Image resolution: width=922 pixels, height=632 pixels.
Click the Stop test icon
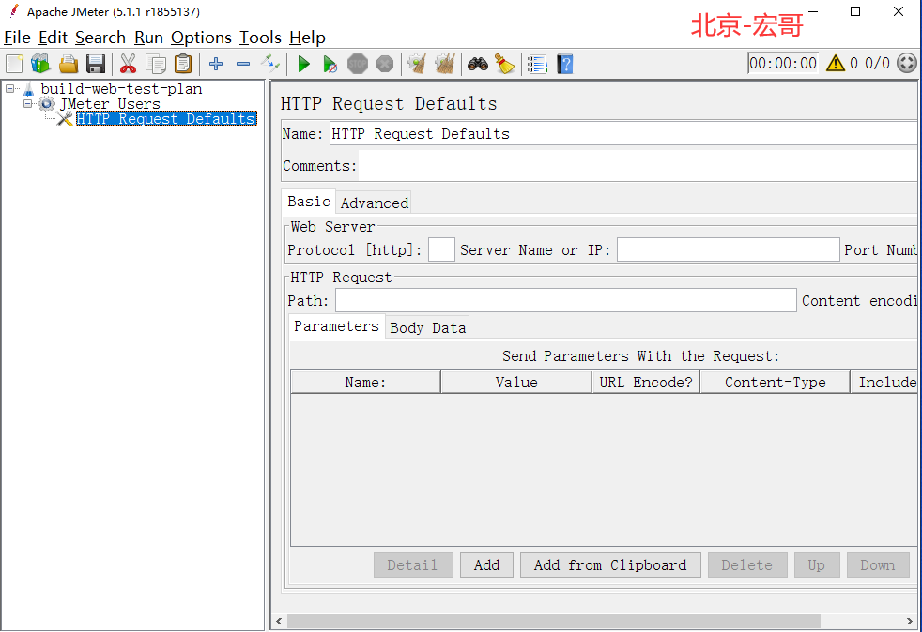tap(358, 64)
